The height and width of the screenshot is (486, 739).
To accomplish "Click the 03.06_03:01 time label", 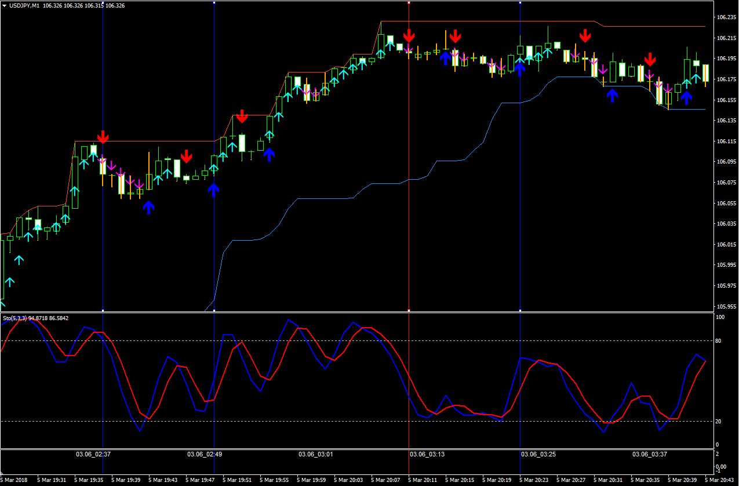I will pyautogui.click(x=315, y=454).
